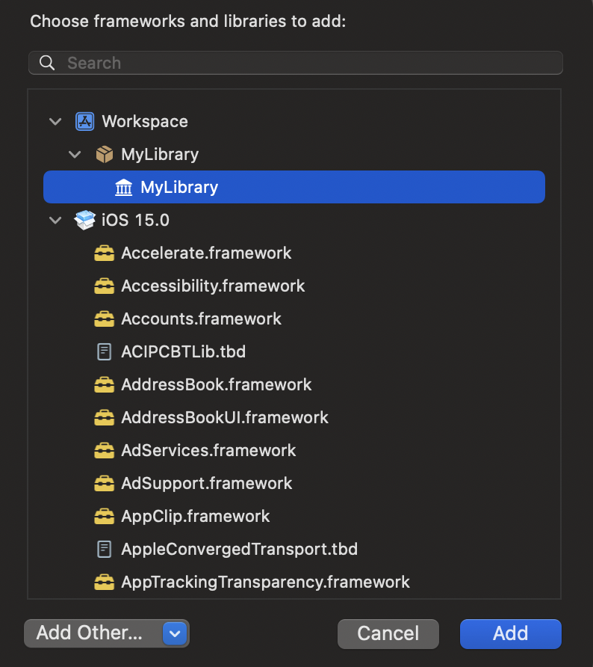This screenshot has width=593, height=667.
Task: Click the Accounts.framework toolbox icon
Action: [x=104, y=319]
